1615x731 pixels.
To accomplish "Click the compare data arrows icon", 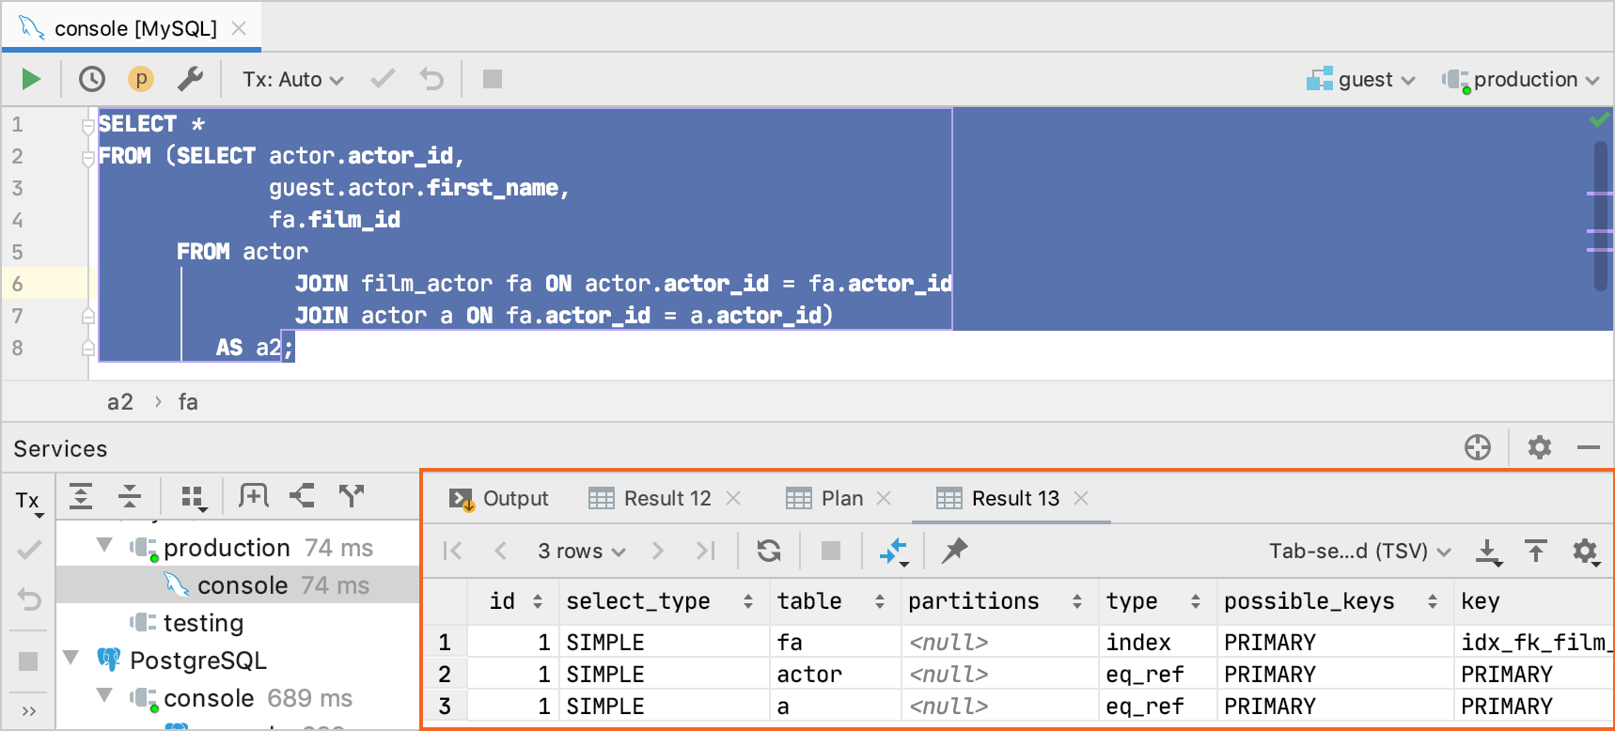I will 893,552.
